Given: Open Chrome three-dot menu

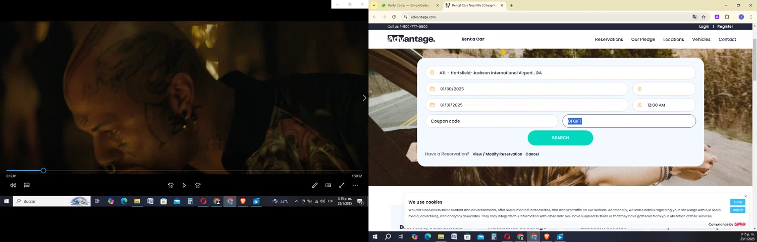Looking at the screenshot, I should (751, 17).
